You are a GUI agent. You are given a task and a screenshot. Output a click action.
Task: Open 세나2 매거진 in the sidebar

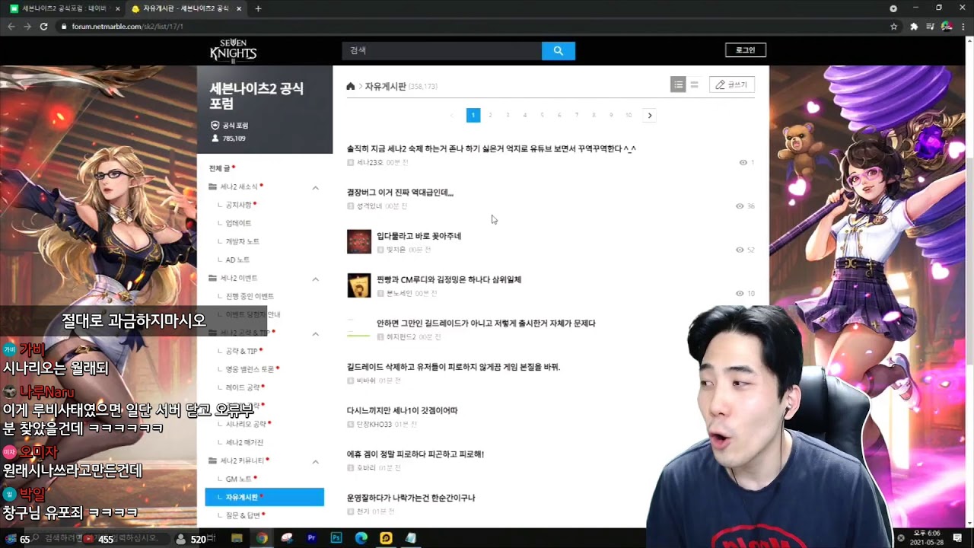point(244,442)
